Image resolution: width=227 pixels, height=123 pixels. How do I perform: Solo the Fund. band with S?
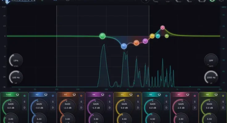coord(24,102)
